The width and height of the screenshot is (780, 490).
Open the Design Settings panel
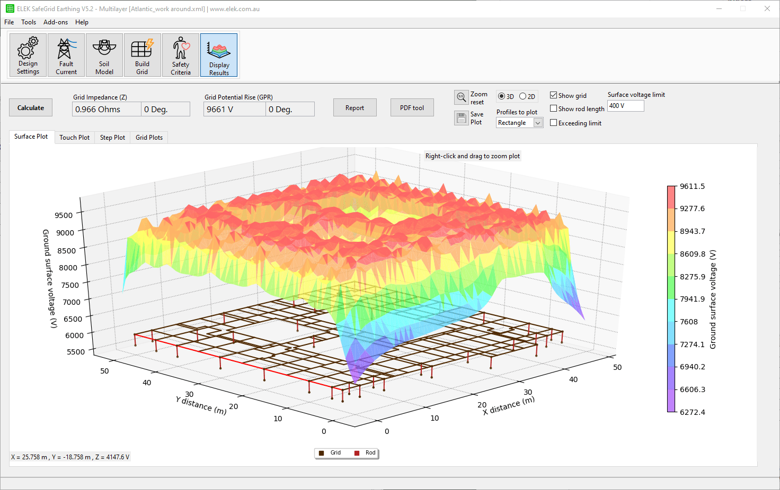pyautogui.click(x=28, y=55)
